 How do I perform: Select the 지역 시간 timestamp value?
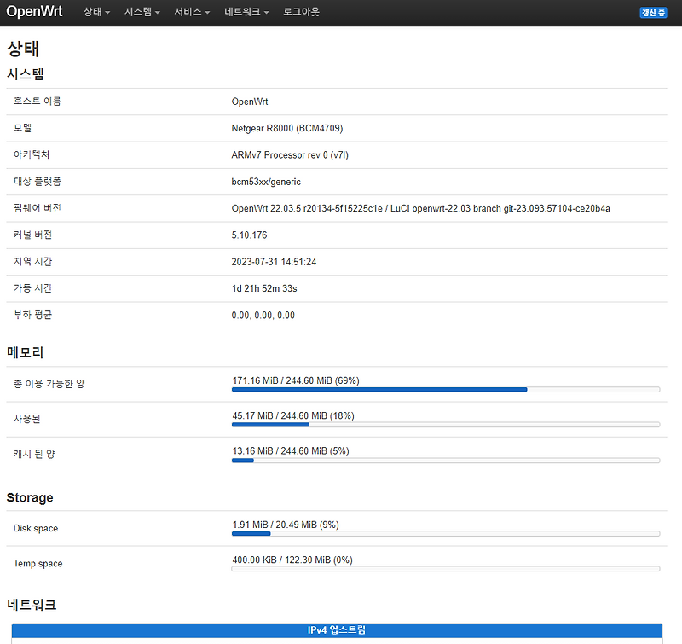pyautogui.click(x=276, y=261)
